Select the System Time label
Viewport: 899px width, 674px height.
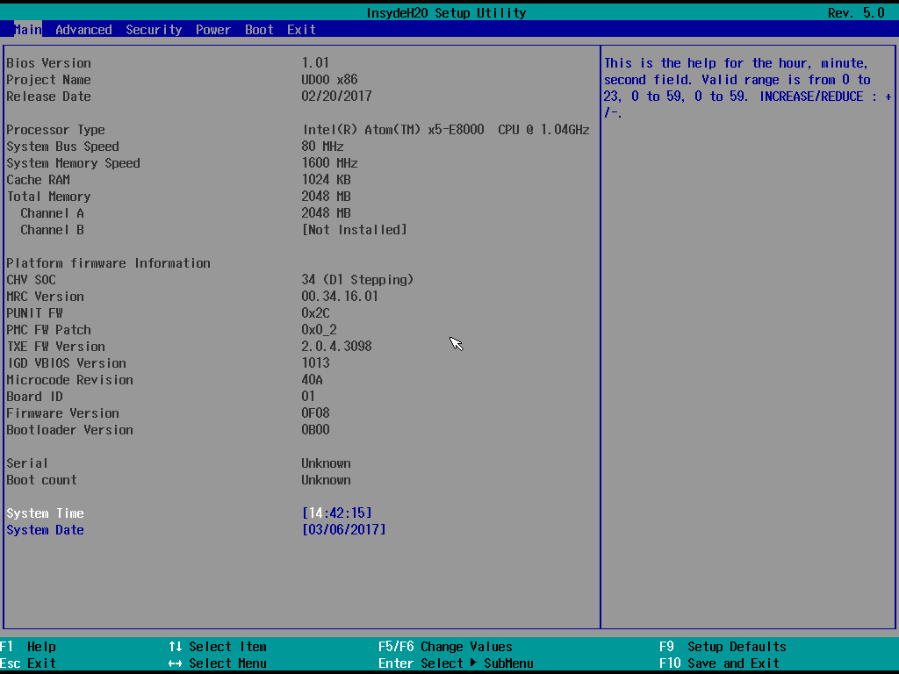click(x=46, y=513)
